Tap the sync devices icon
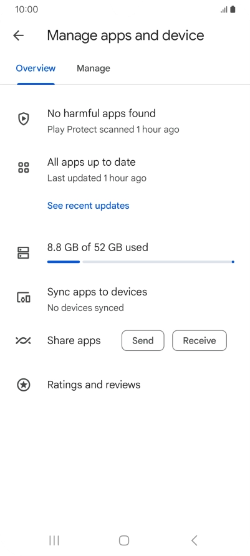 pyautogui.click(x=24, y=297)
